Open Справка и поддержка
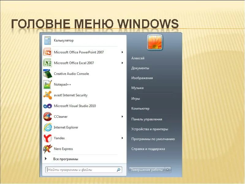The image size is (245, 184). tap(148, 149)
